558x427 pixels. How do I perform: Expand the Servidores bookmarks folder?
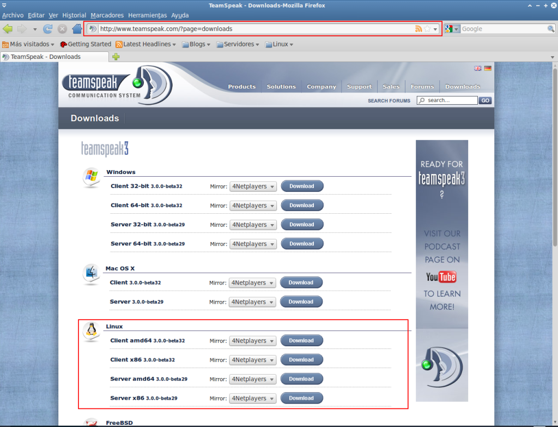(x=238, y=44)
